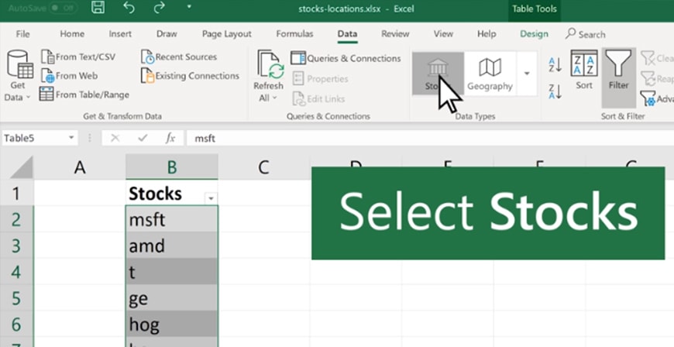Switch to the Insert tab
The image size is (674, 347).
[120, 34]
